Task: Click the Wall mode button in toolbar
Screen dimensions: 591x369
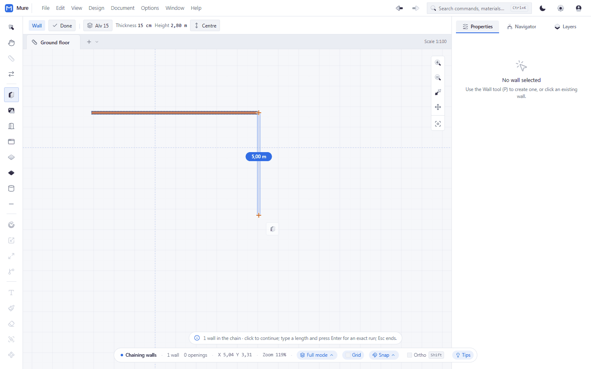Action: (x=37, y=25)
